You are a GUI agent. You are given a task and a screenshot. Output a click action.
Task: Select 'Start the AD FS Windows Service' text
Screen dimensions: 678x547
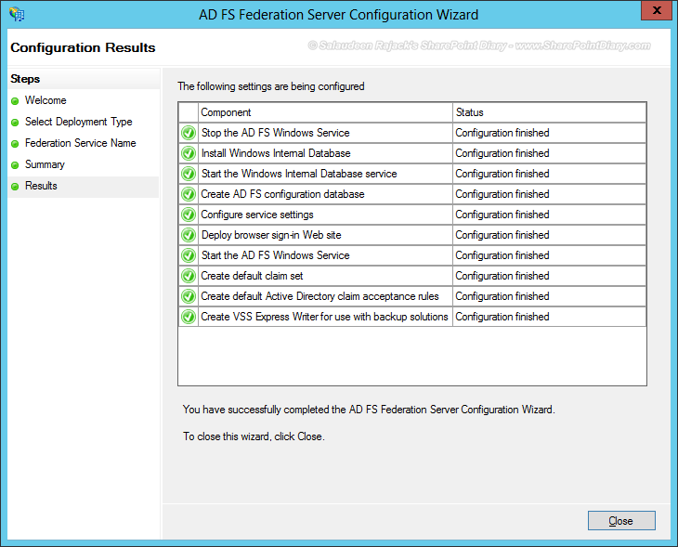276,255
